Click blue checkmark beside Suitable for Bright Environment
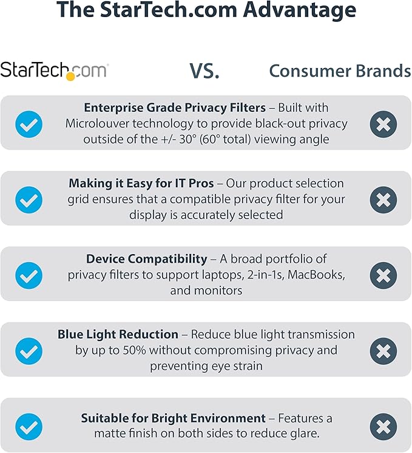The image size is (412, 453). coord(29,426)
